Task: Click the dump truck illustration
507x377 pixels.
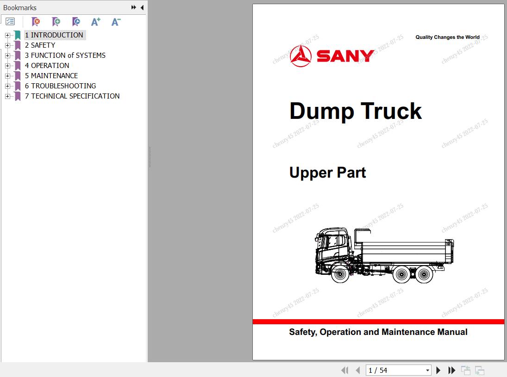Action: pyautogui.click(x=384, y=255)
